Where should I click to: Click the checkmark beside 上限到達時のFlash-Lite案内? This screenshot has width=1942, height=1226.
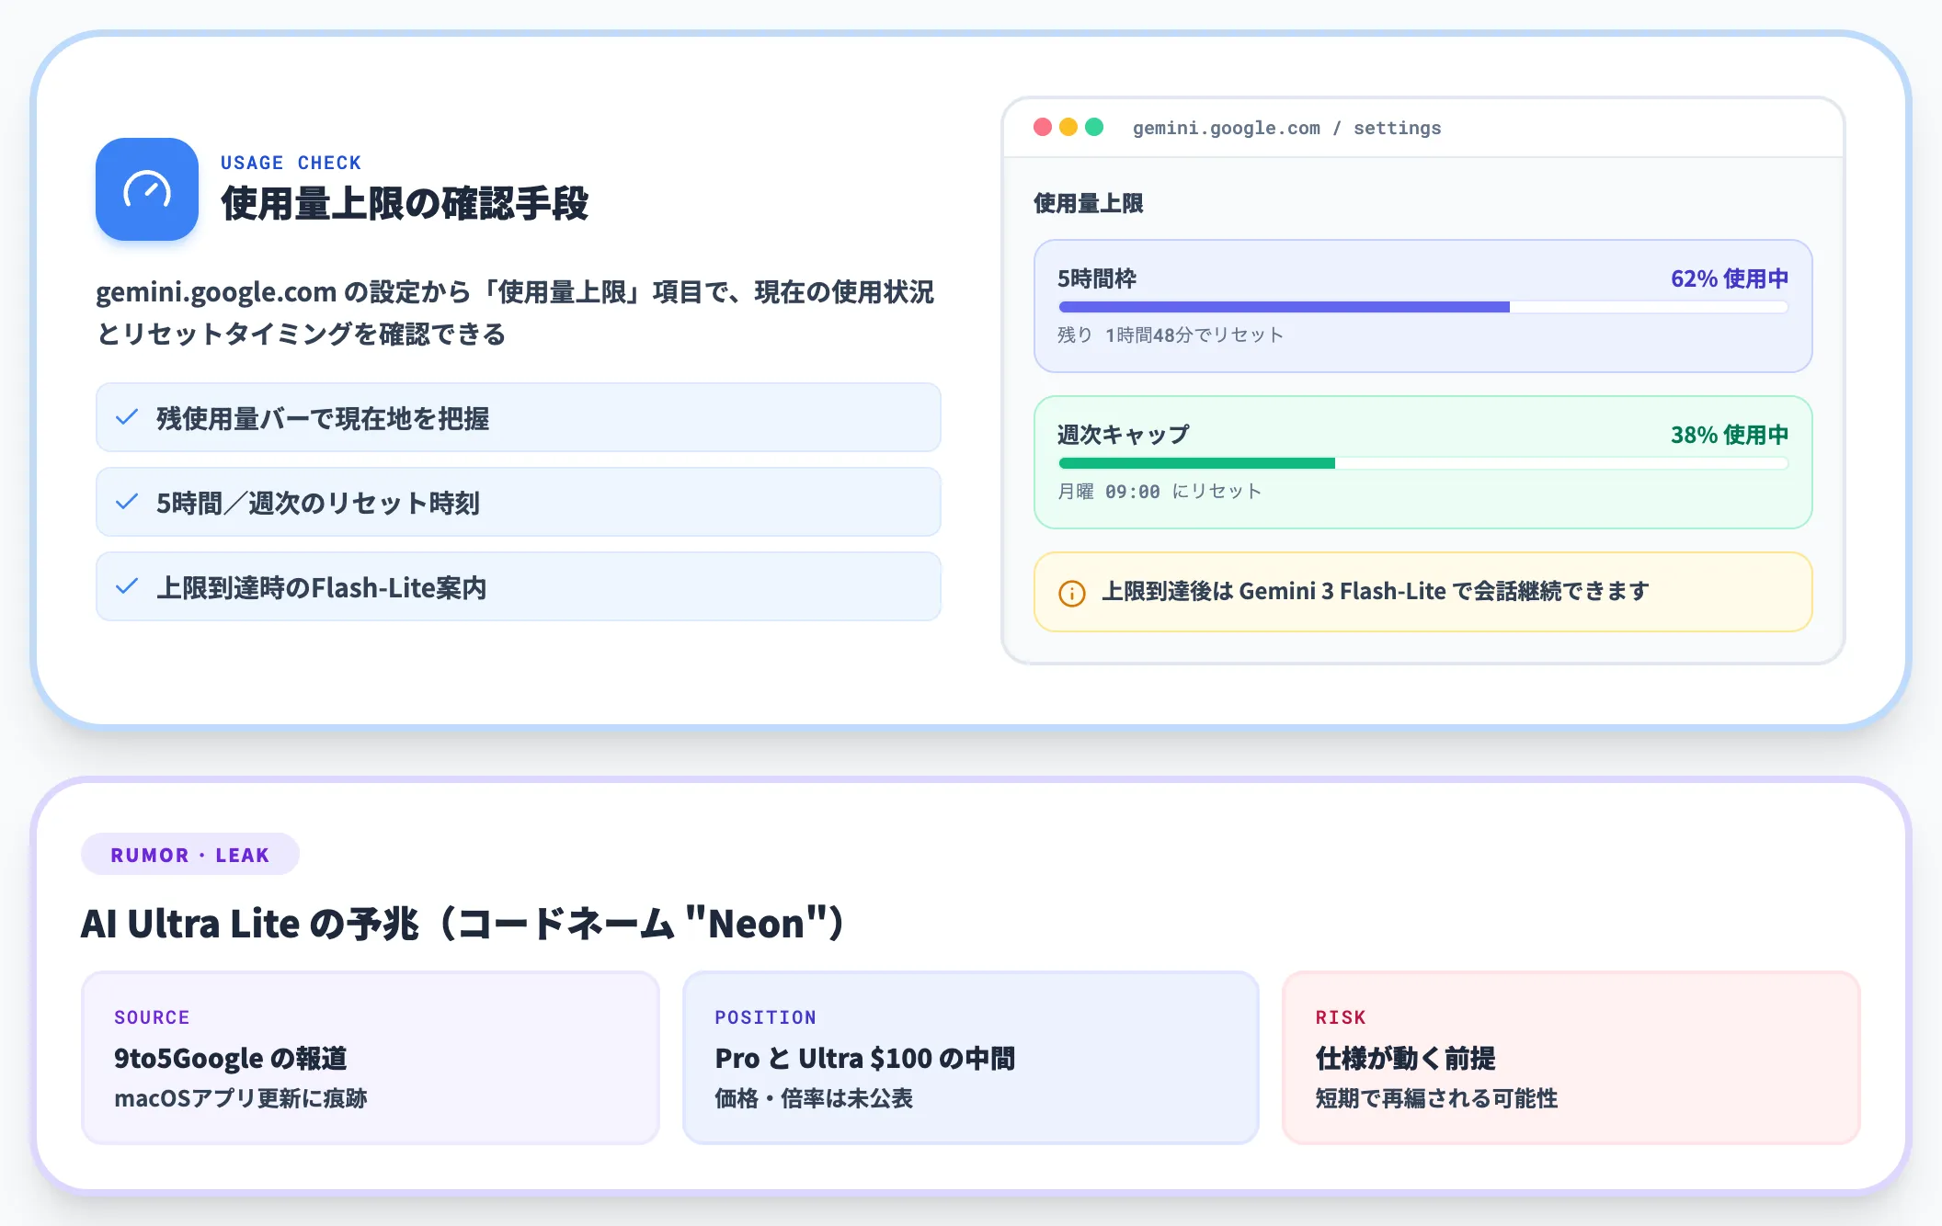coord(127,586)
